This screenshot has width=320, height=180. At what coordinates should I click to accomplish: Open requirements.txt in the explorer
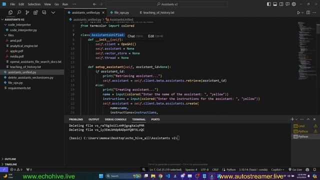click(19, 88)
